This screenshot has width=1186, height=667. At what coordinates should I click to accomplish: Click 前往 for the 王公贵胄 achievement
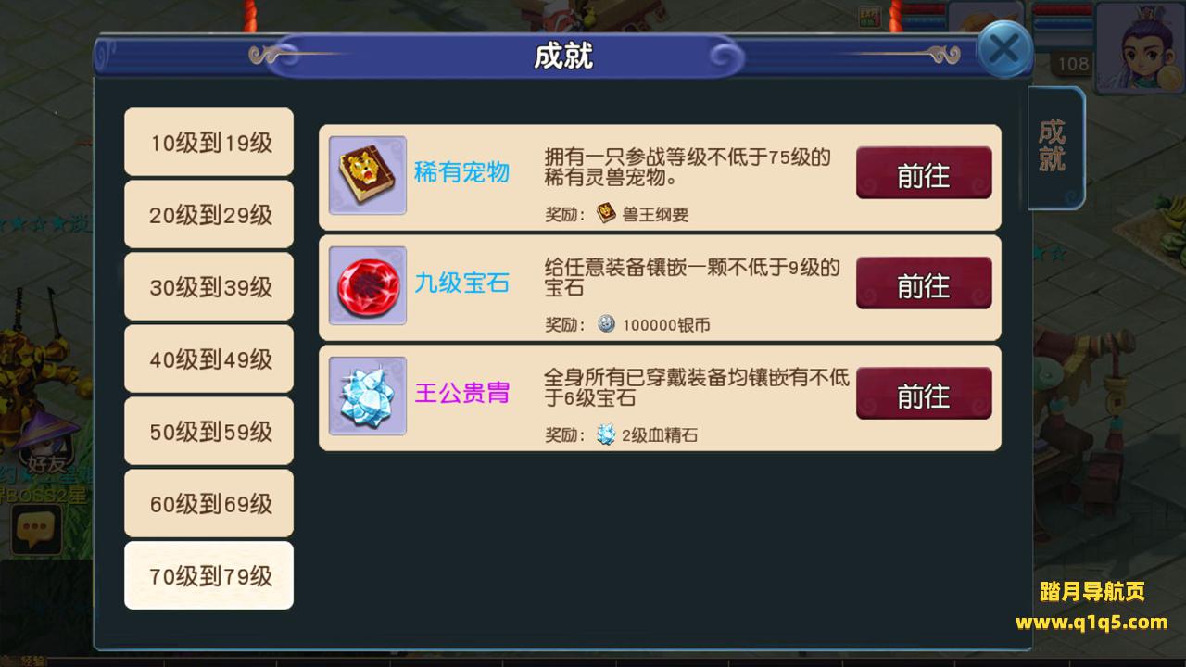tap(924, 394)
